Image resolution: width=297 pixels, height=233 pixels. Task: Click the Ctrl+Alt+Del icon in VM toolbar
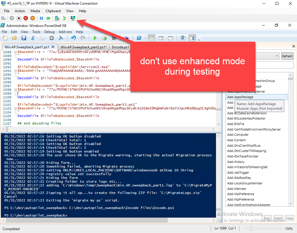[3, 18]
